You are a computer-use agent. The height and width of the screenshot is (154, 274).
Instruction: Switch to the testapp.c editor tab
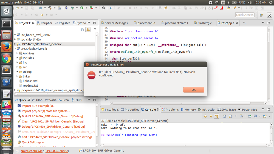[x=228, y=23]
